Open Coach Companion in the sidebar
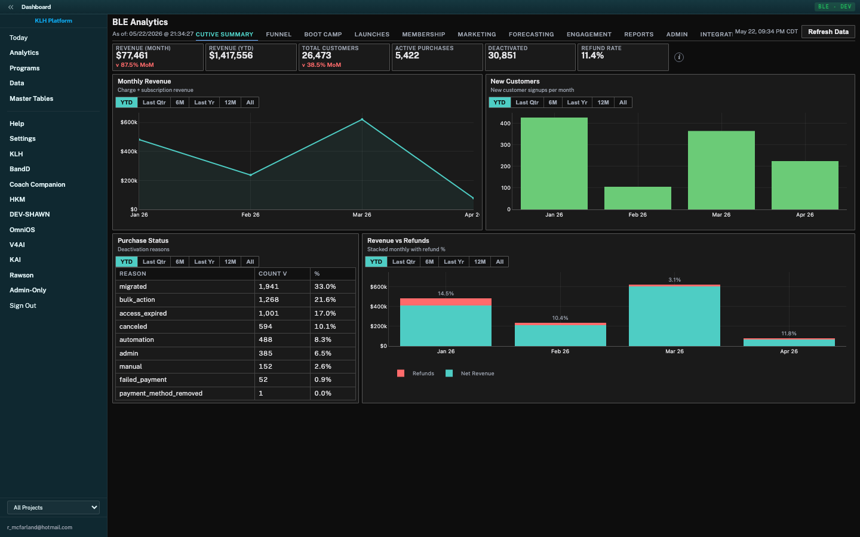860x537 pixels. coord(38,185)
